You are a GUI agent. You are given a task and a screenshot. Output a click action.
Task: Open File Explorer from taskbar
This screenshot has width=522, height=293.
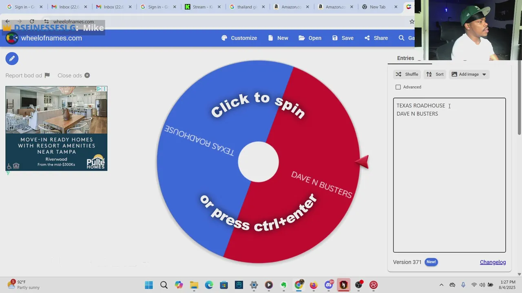point(194,285)
